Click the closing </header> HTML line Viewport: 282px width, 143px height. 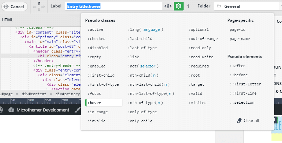43,61
